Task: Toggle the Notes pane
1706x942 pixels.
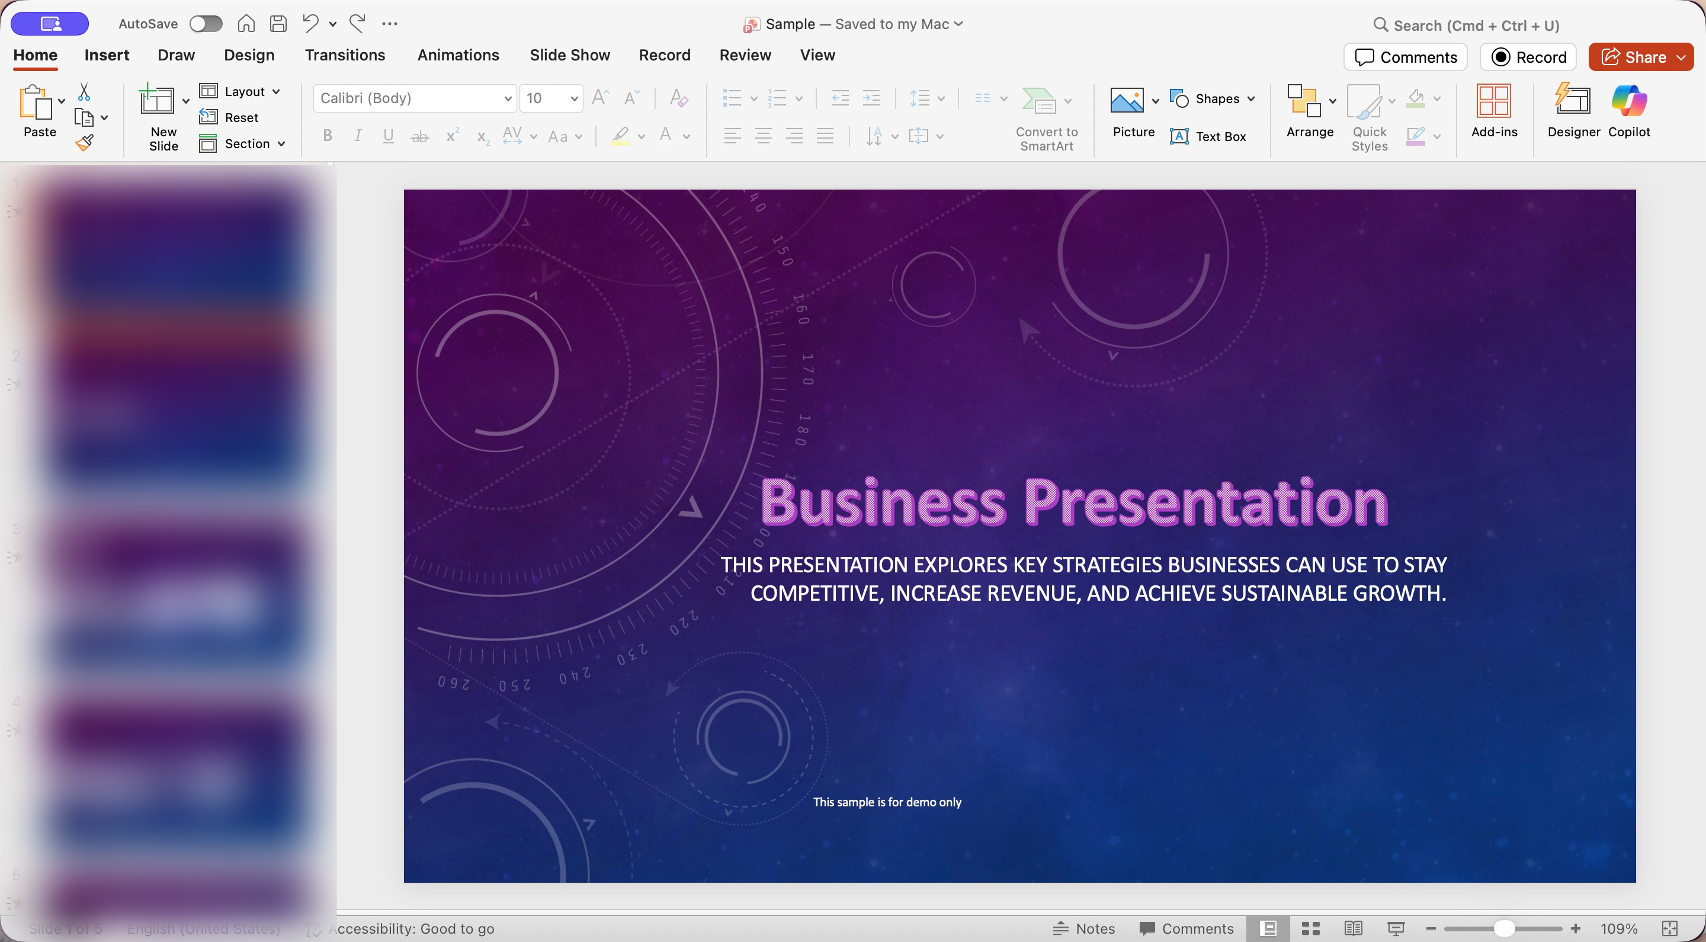Action: 1084,928
